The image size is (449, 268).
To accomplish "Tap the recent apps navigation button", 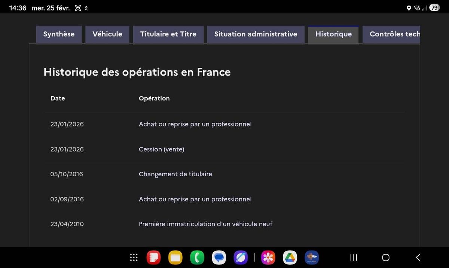I will tap(353, 258).
